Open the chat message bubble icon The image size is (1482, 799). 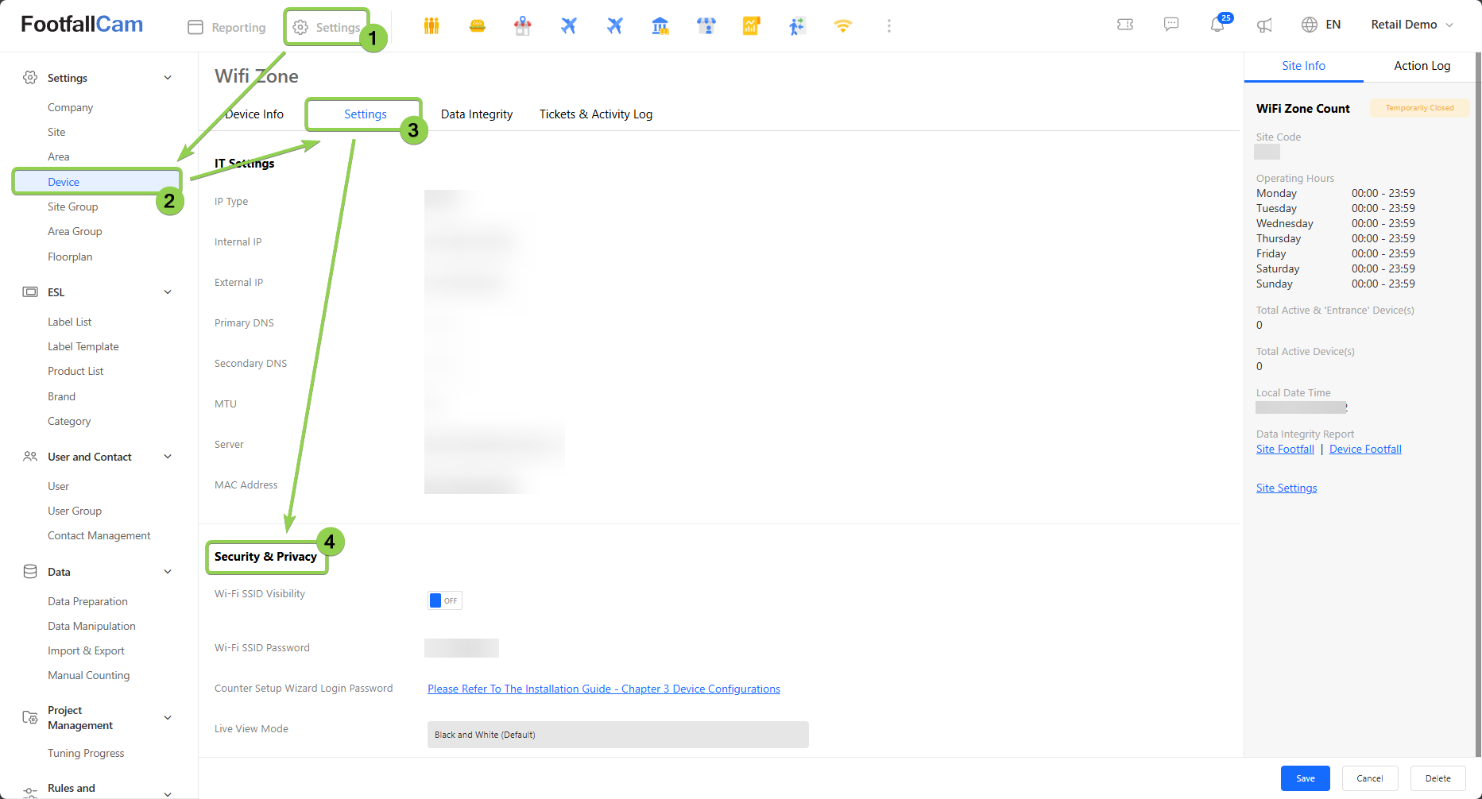tap(1171, 25)
